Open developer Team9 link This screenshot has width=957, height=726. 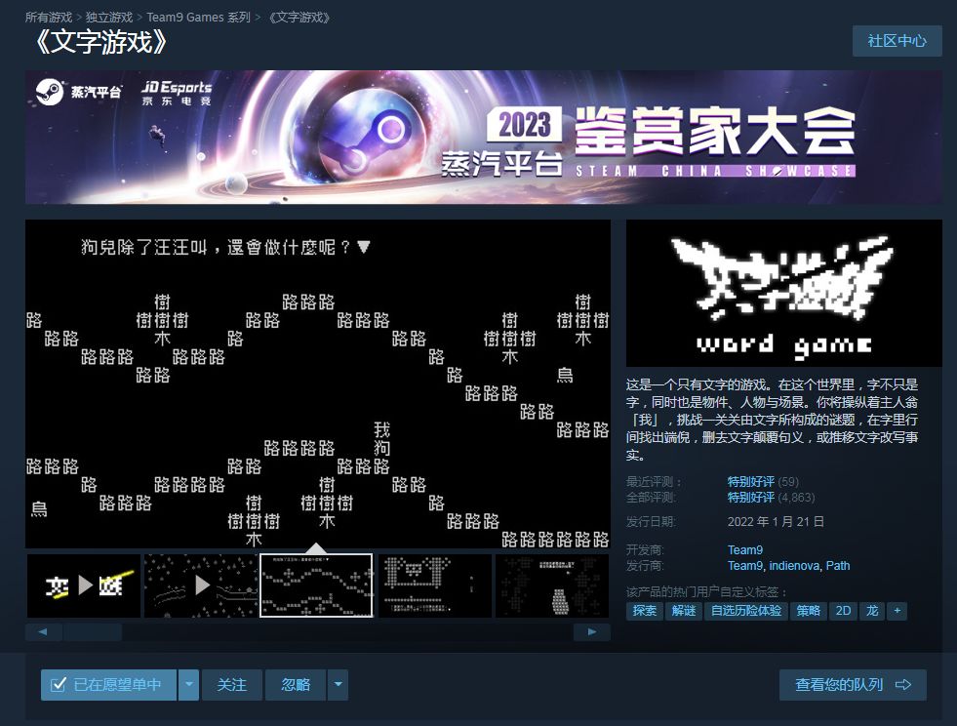pos(745,549)
